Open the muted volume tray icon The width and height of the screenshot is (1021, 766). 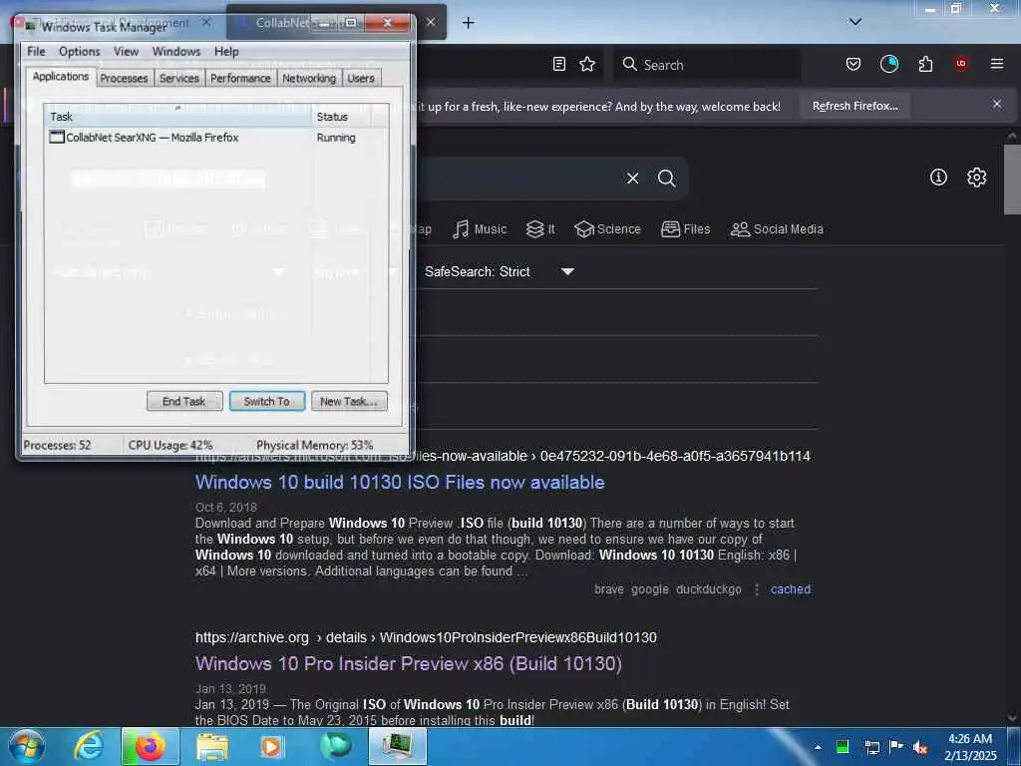[x=920, y=748]
